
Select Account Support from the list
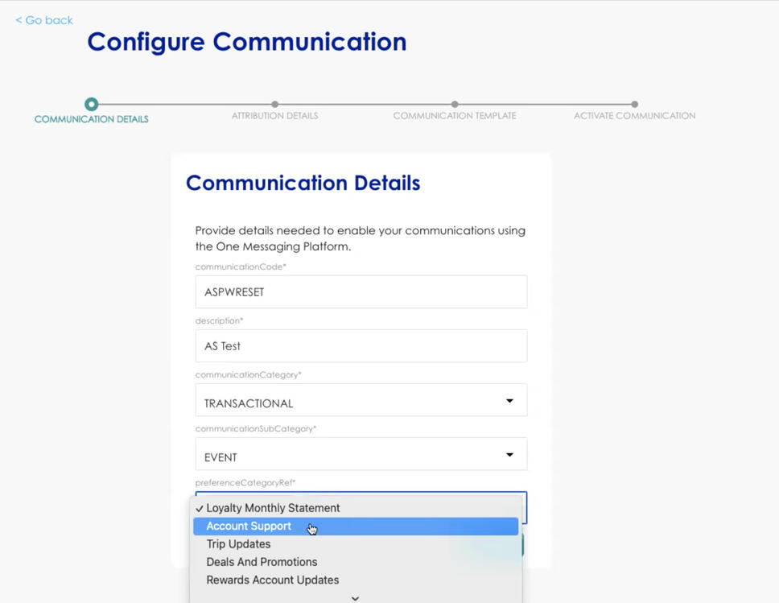coord(249,527)
